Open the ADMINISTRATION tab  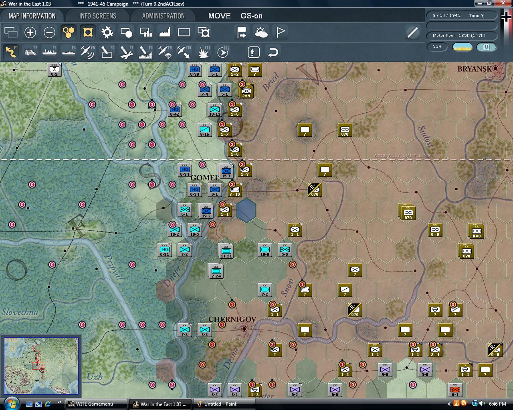[163, 16]
